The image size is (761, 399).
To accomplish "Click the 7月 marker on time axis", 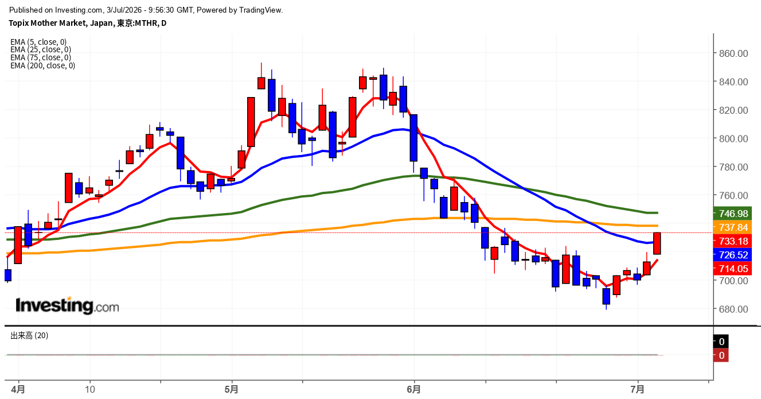I will tap(638, 389).
